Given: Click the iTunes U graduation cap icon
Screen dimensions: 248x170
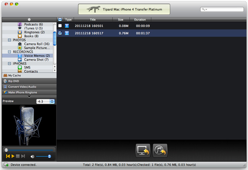Looking at the screenshot, I should pyautogui.click(x=20, y=28).
